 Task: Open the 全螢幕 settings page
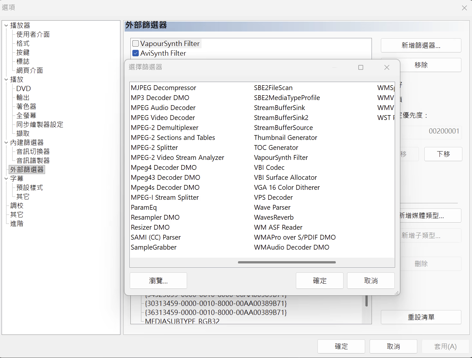tap(26, 115)
